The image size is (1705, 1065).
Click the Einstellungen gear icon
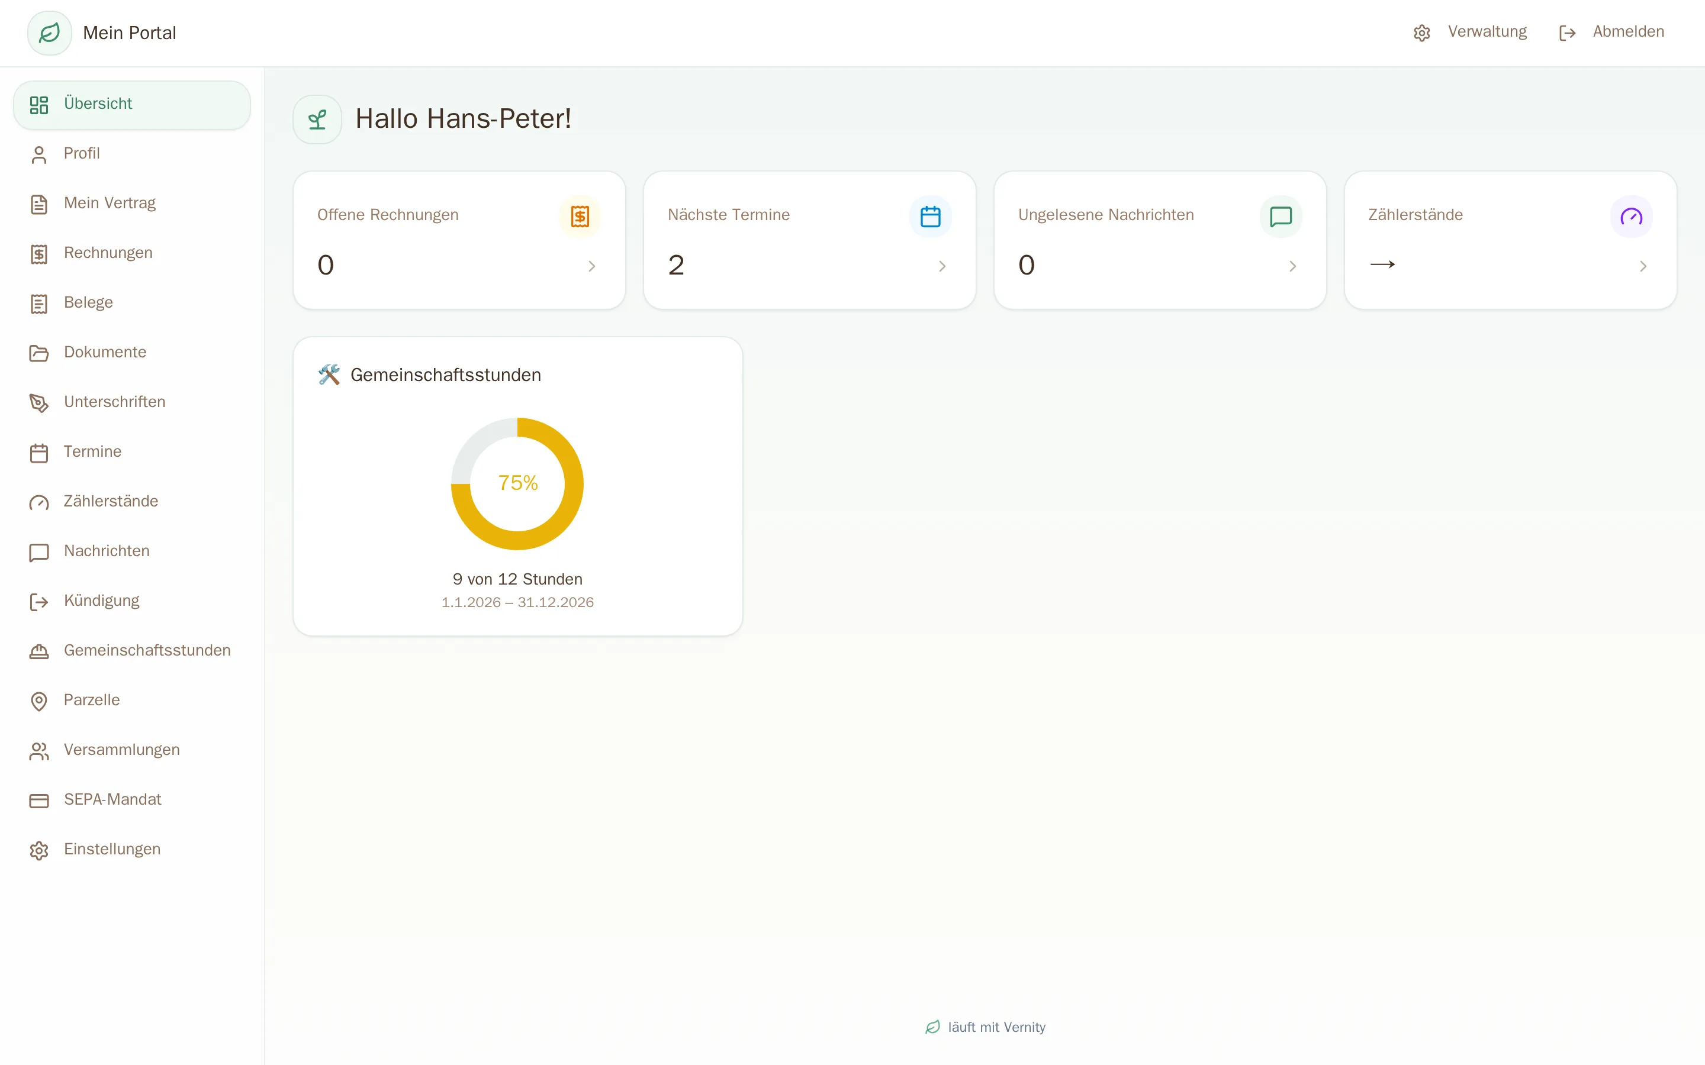pyautogui.click(x=38, y=851)
